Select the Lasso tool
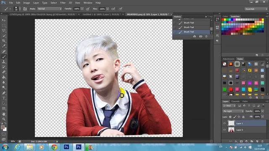The image size is (269, 151). coord(4,31)
